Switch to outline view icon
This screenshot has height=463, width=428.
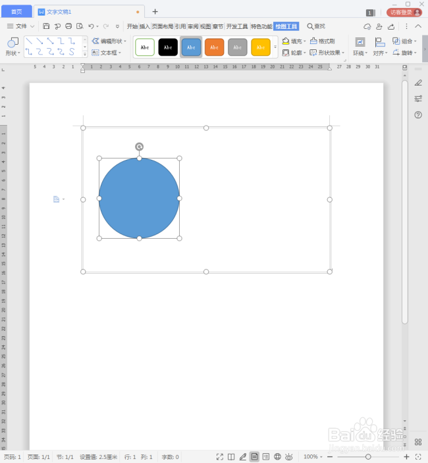point(266,457)
